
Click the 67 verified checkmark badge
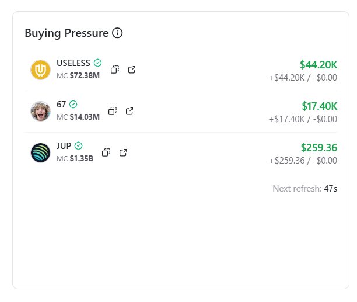point(73,104)
